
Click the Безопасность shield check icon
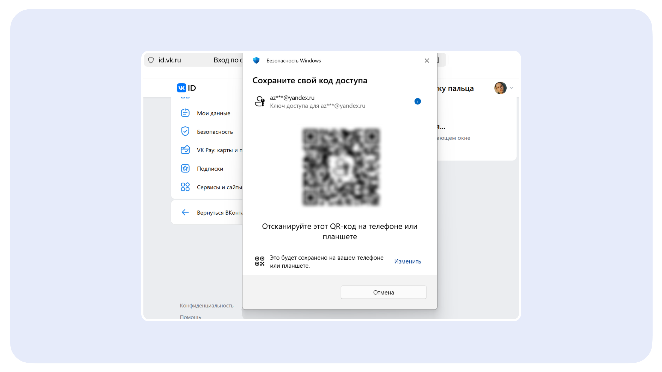click(x=185, y=131)
